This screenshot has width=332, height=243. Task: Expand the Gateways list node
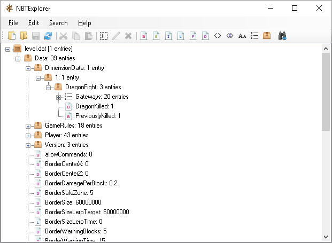pos(58,97)
